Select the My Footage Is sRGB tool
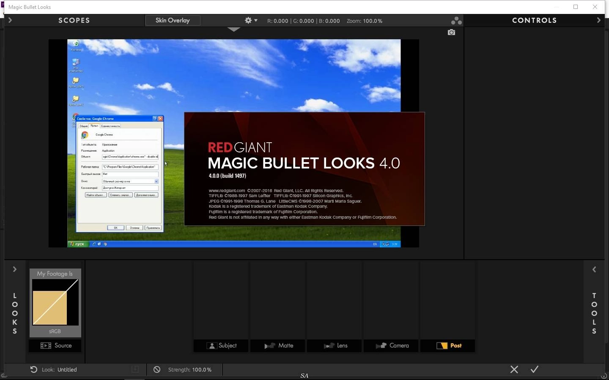Image resolution: width=609 pixels, height=380 pixels. (55, 303)
